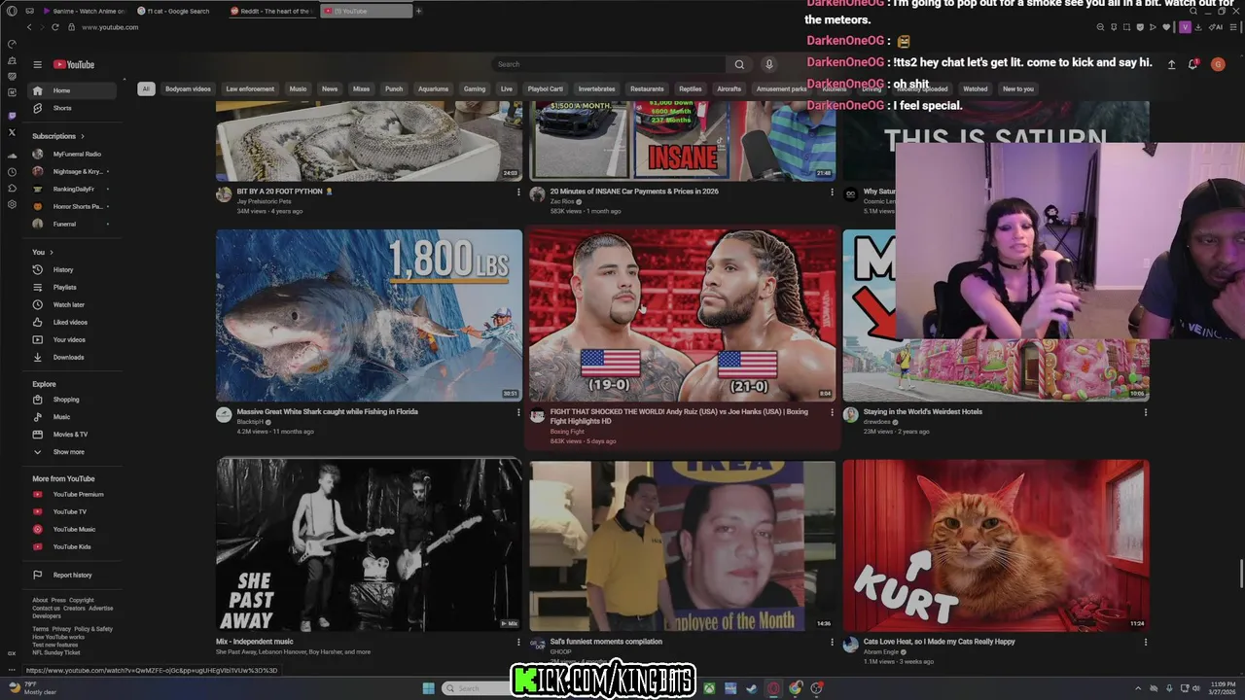Select the Aquariums filter chip
1245x700 pixels.
point(433,88)
